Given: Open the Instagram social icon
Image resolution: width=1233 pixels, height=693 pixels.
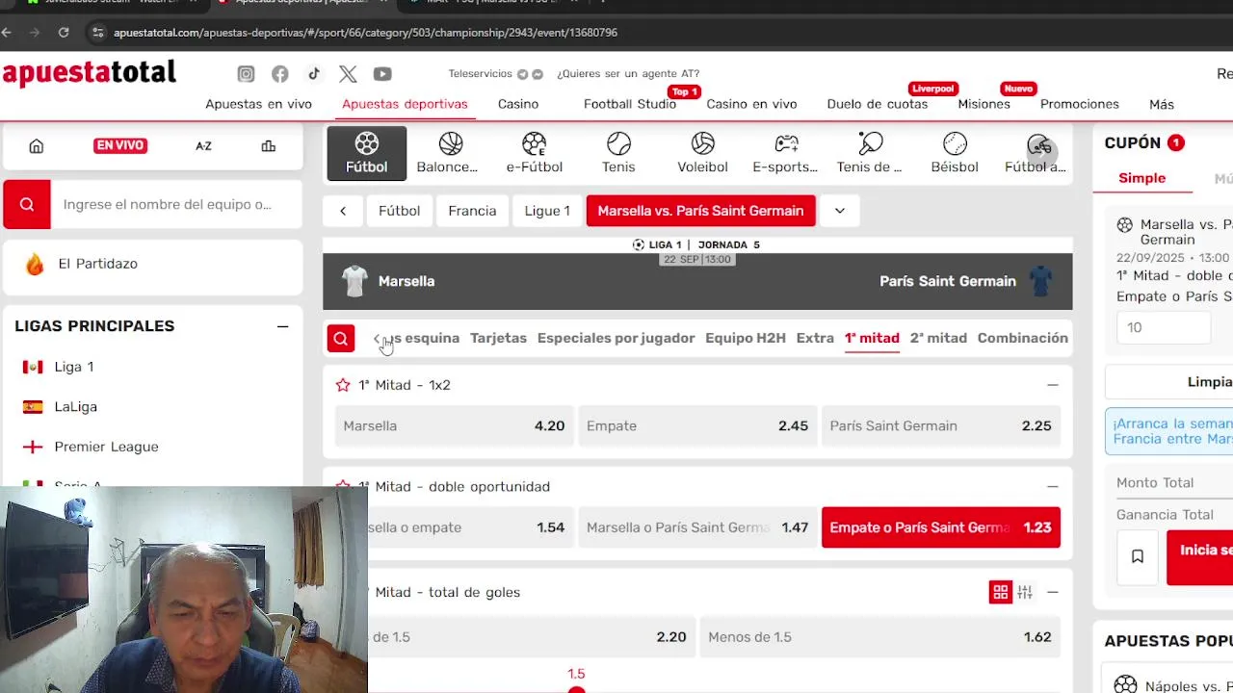Looking at the screenshot, I should pyautogui.click(x=246, y=74).
